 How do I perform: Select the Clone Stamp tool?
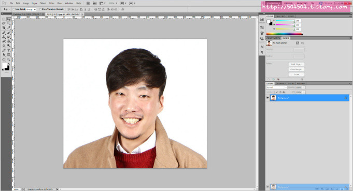click(x=4, y=37)
